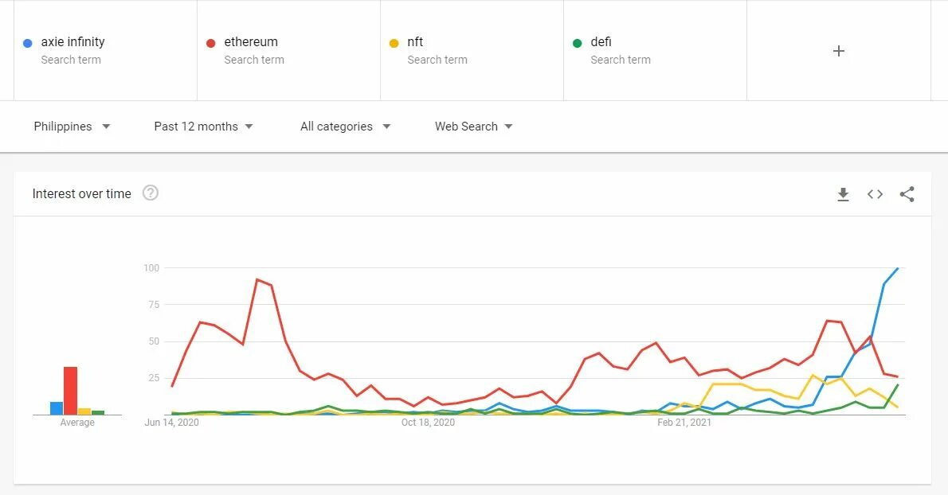This screenshot has width=948, height=495.
Task: Edit the axie infinity search term
Action: point(73,42)
